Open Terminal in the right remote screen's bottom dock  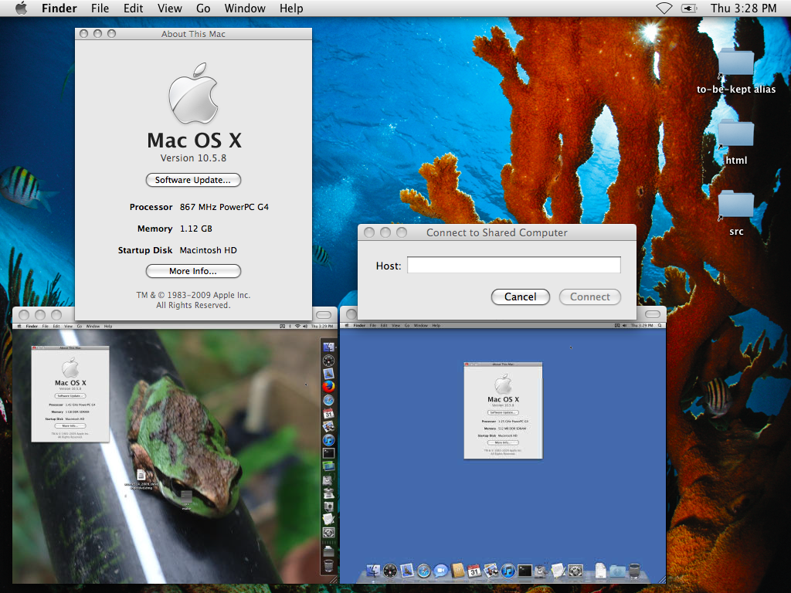tap(525, 571)
